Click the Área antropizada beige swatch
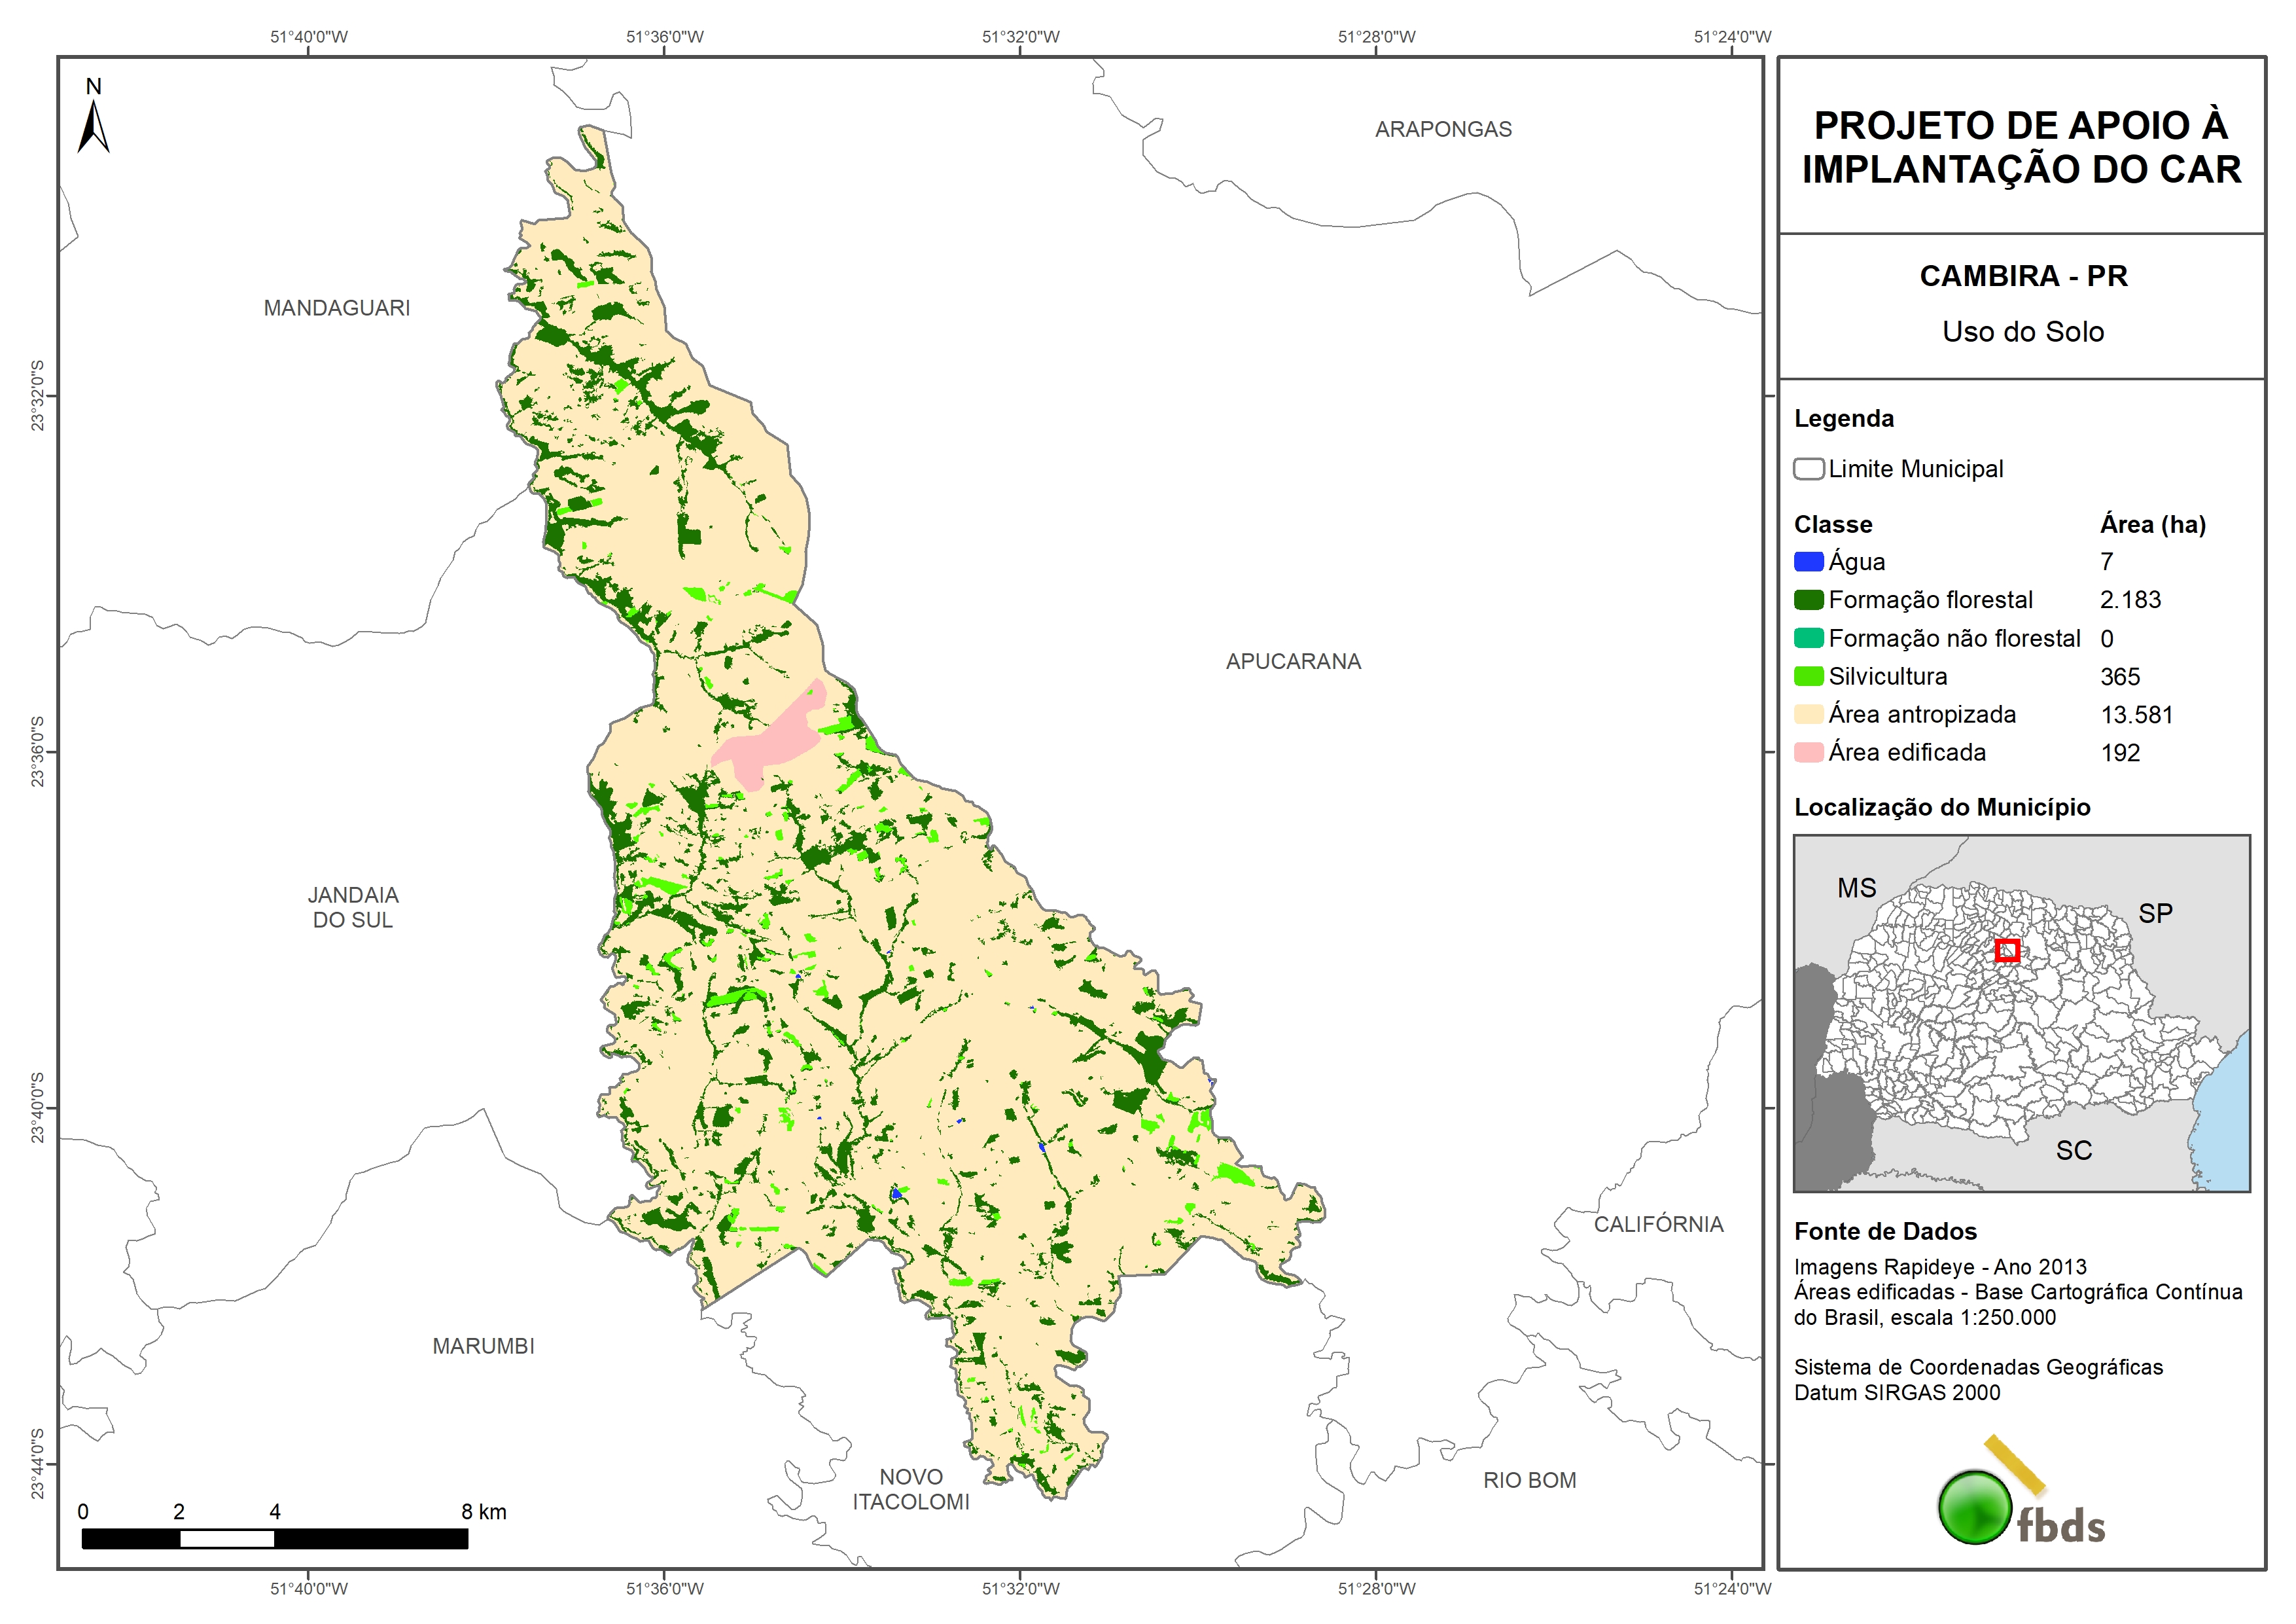The width and height of the screenshot is (2296, 1624). pyautogui.click(x=1808, y=714)
